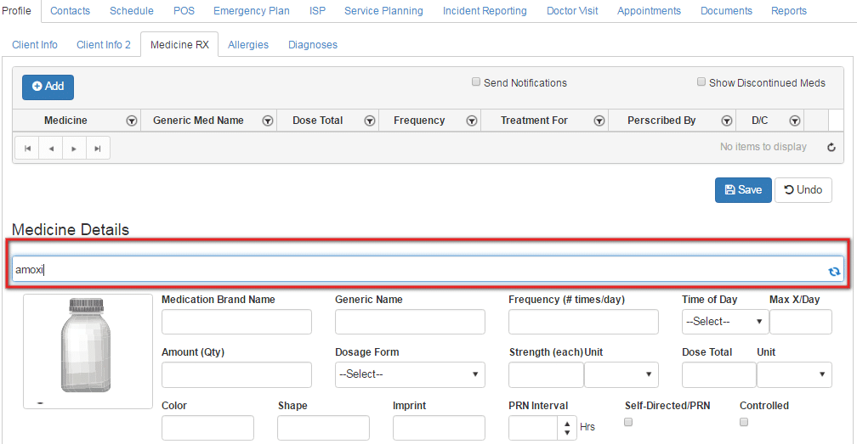Click Dose Total value field
Viewport: 857px width, 444px height.
pyautogui.click(x=719, y=374)
